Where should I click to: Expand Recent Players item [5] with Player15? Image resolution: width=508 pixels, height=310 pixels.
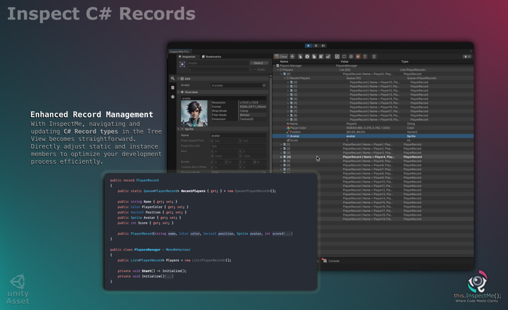coord(288,103)
